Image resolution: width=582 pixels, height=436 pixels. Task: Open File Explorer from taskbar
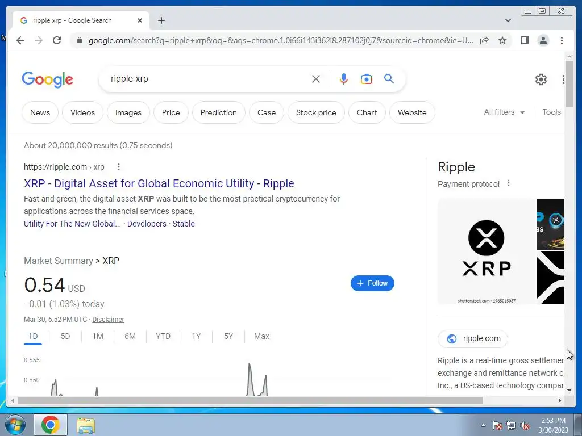click(x=86, y=425)
